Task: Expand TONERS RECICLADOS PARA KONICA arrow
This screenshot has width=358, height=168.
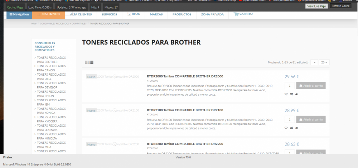Action: pos(35,109)
